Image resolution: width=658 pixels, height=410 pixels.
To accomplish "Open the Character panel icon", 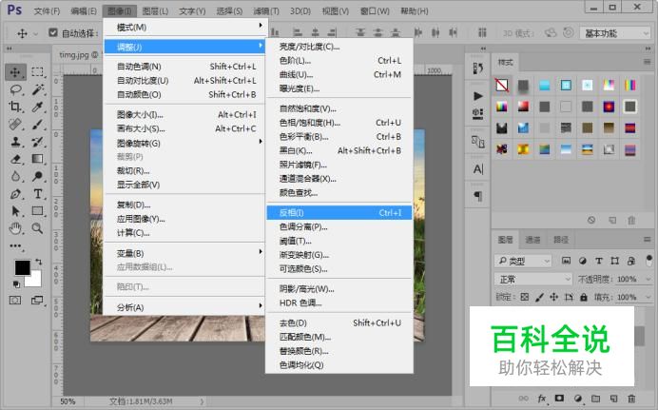I will tap(478, 169).
